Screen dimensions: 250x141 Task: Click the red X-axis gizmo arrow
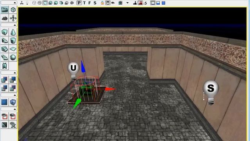(111, 89)
